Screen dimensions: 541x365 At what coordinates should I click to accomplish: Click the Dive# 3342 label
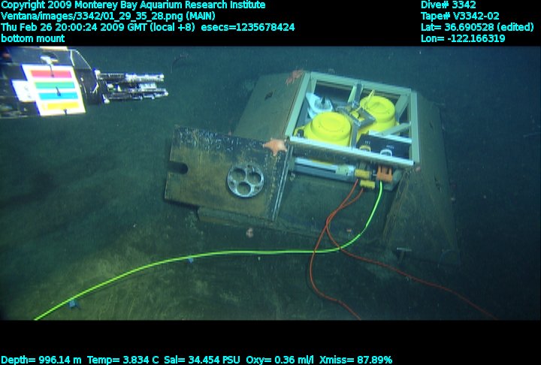click(x=449, y=5)
